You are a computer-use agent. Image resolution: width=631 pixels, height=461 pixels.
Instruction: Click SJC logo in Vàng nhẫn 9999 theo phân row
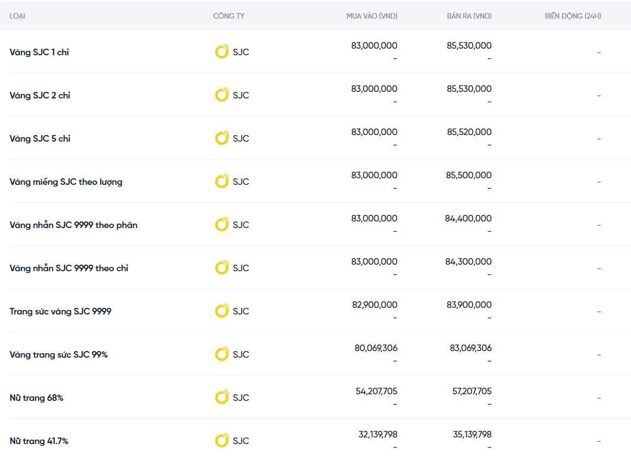(221, 225)
